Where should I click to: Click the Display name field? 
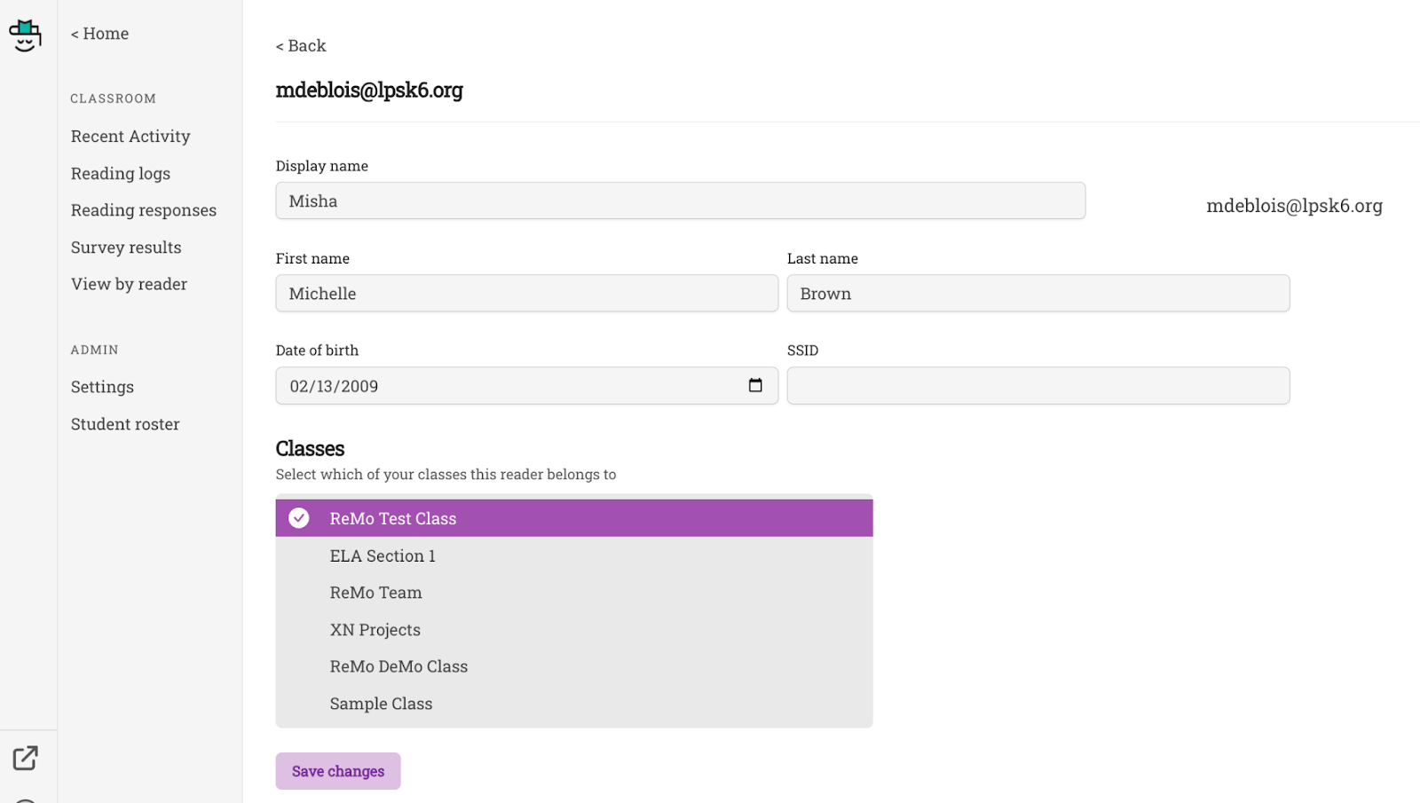click(x=681, y=201)
